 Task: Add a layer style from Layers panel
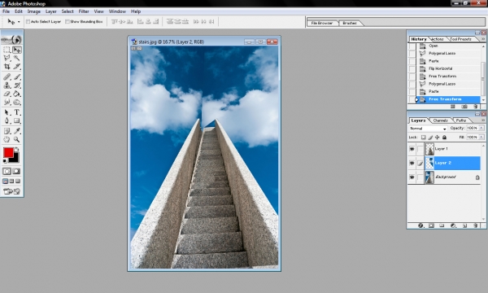tap(420, 225)
